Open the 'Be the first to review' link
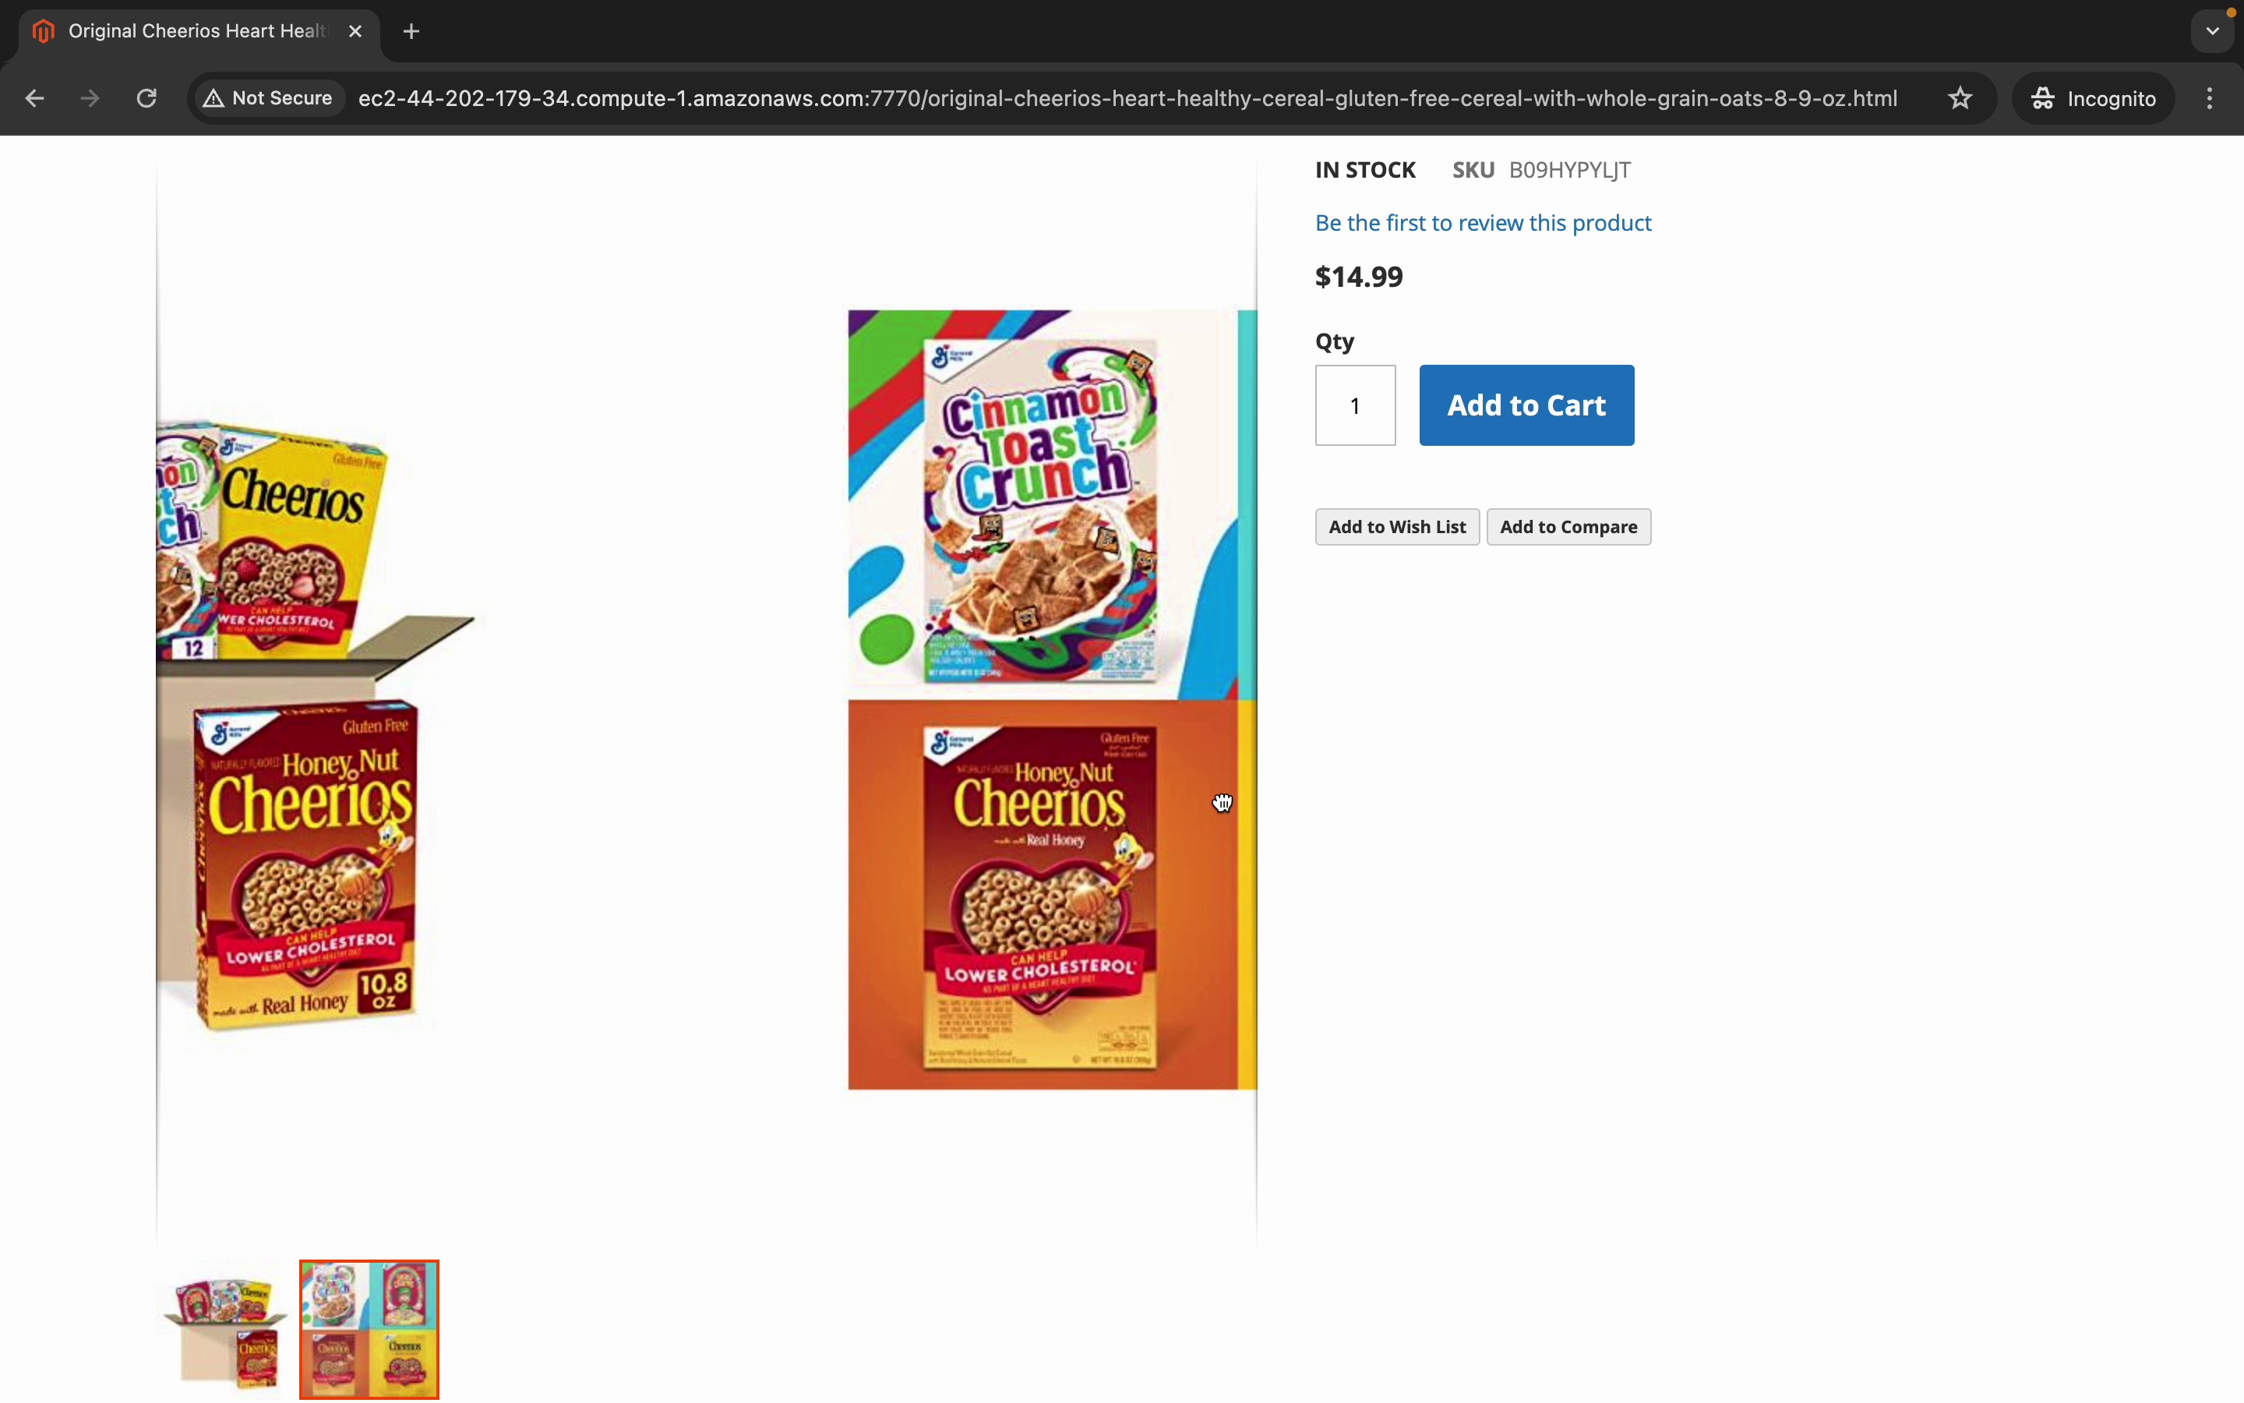The image size is (2244, 1403). 1483,223
